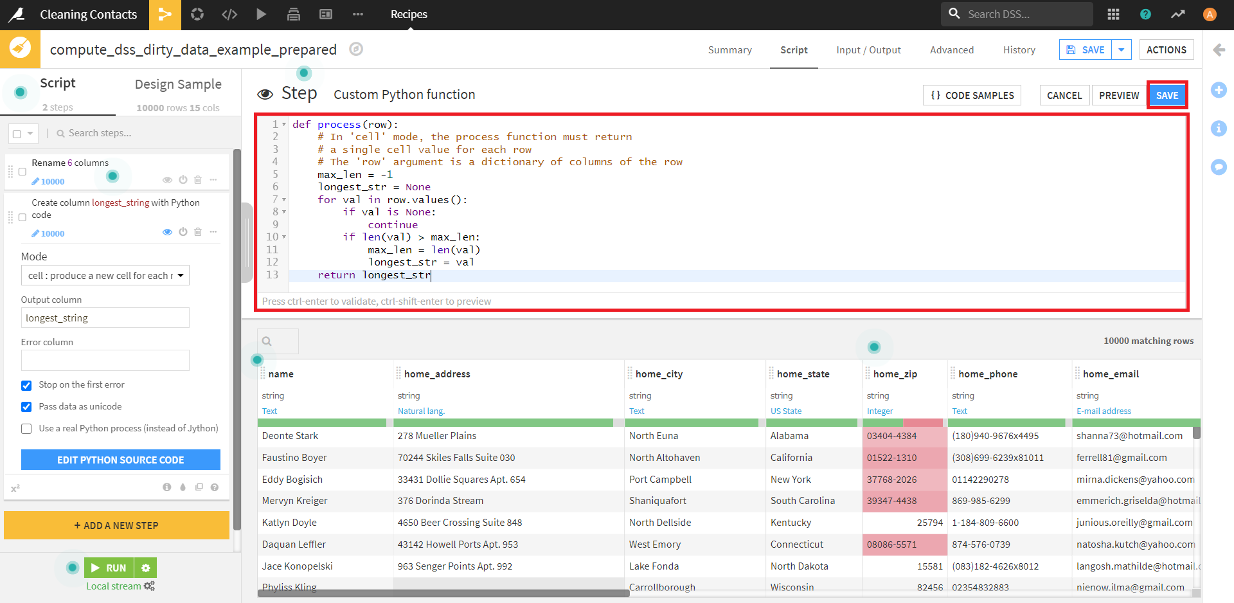Collapse the code fold at line 1
This screenshot has height=603, width=1234.
point(284,125)
